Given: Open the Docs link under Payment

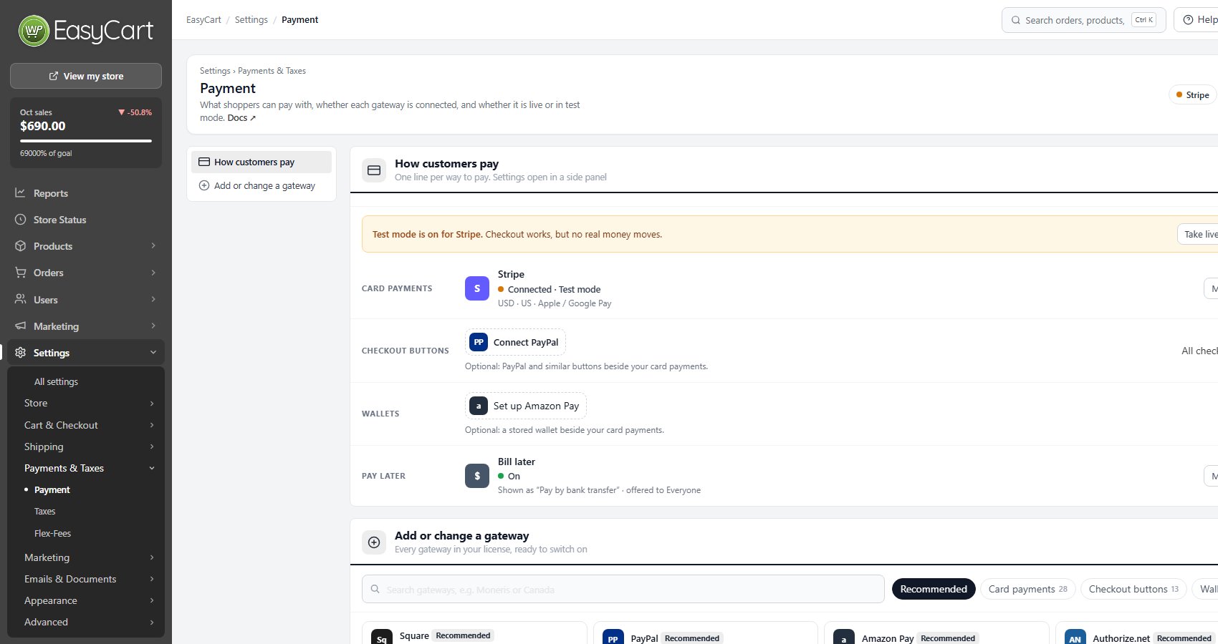Looking at the screenshot, I should tap(241, 118).
